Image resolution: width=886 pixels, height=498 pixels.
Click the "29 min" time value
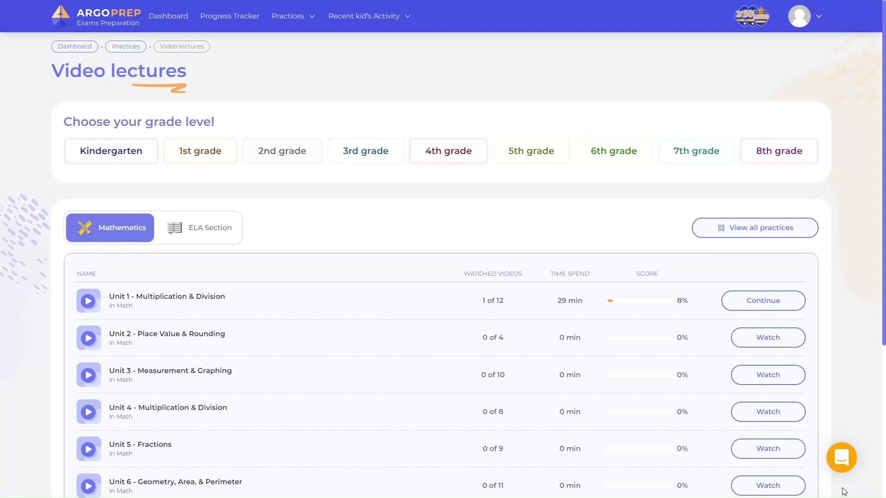pos(570,301)
